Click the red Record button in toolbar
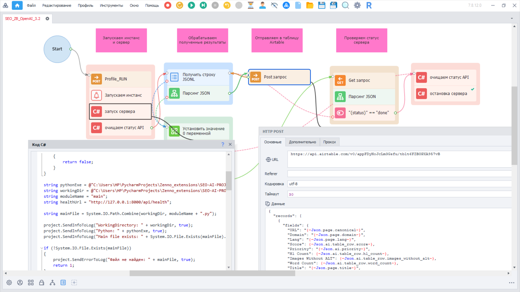The width and height of the screenshot is (520, 292). click(x=168, y=5)
